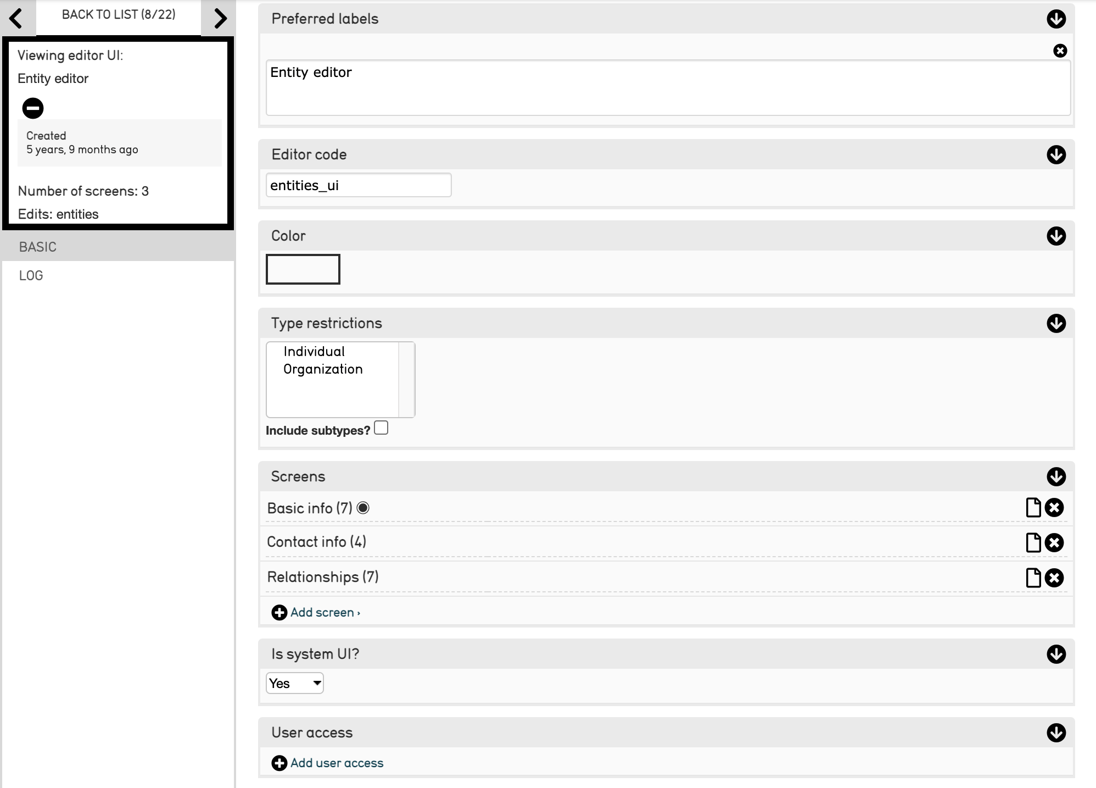This screenshot has width=1096, height=788.
Task: Select Organization in Type restrictions list
Action: (323, 369)
